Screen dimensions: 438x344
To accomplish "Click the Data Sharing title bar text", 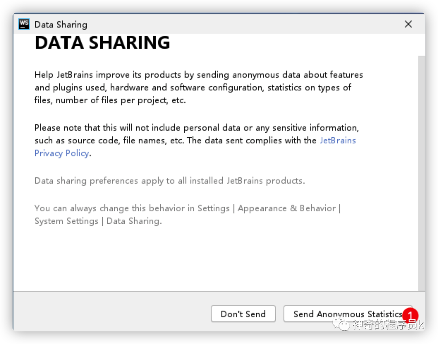I will [x=61, y=24].
